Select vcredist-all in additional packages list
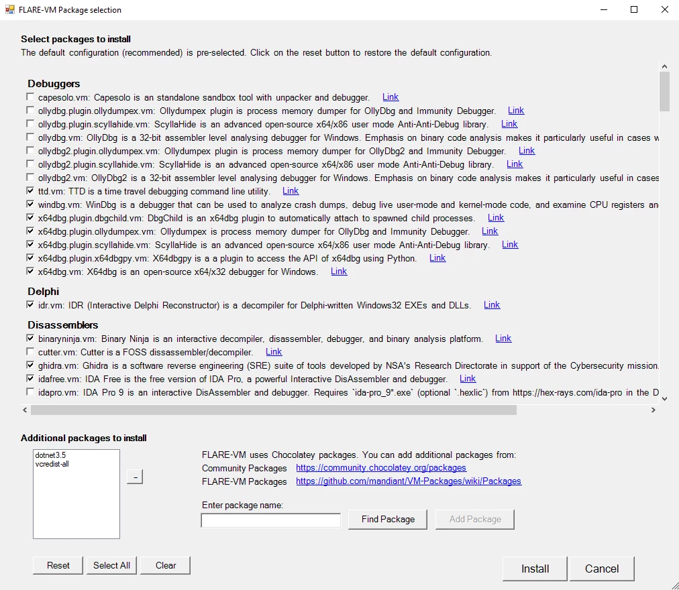The width and height of the screenshot is (679, 590). point(52,464)
